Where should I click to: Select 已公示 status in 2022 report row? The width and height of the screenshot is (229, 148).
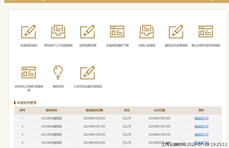coord(127,143)
